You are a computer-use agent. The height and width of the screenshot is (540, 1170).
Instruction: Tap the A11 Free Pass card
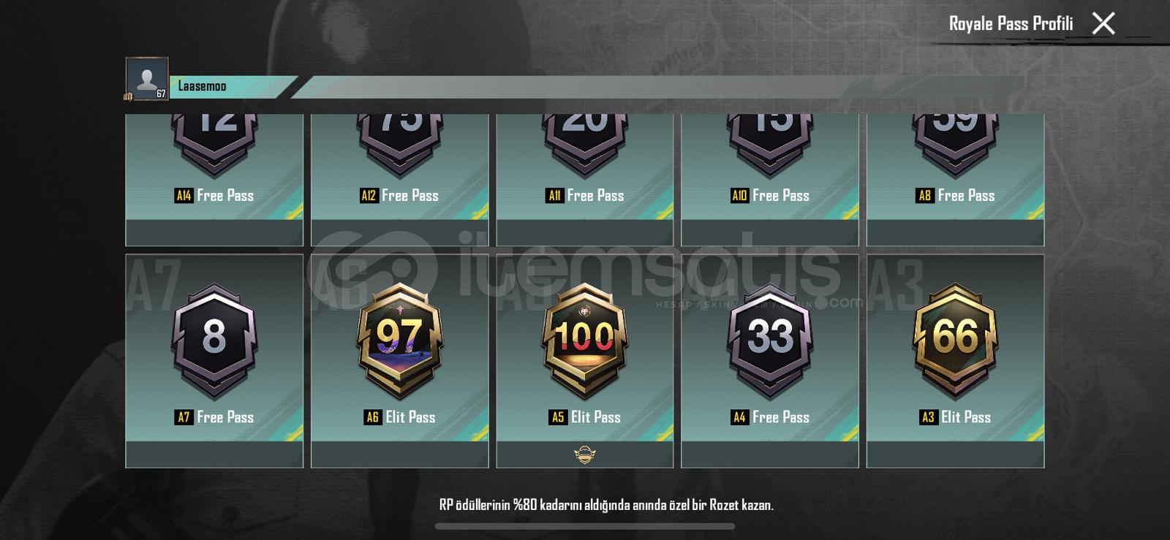click(585, 180)
